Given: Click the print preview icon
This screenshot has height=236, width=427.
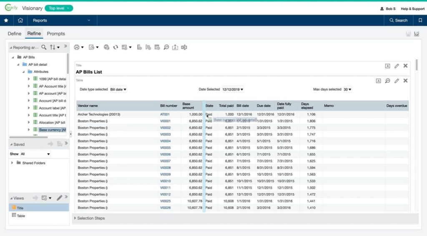Looking at the screenshot, I should point(106,47).
